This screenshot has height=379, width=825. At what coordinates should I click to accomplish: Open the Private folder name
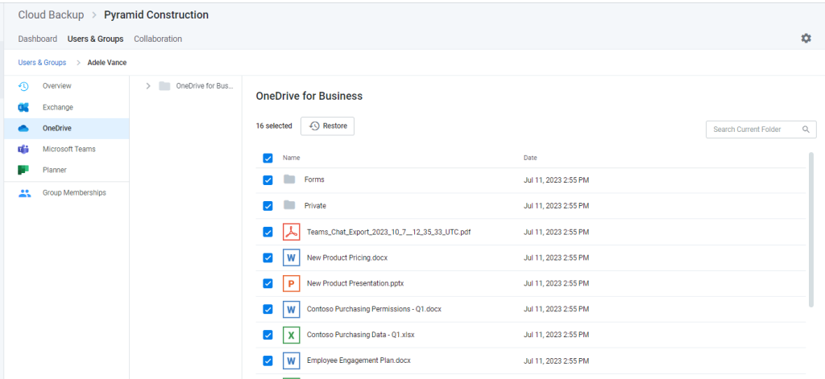point(315,205)
